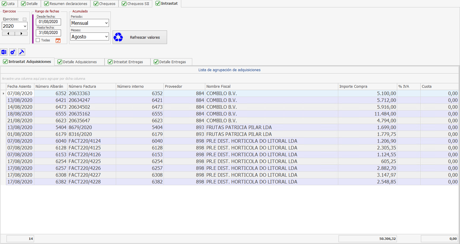Image resolution: width=460 pixels, height=244 pixels.
Task: Go to the Resumen declaraciones tab
Action: pos(68,4)
